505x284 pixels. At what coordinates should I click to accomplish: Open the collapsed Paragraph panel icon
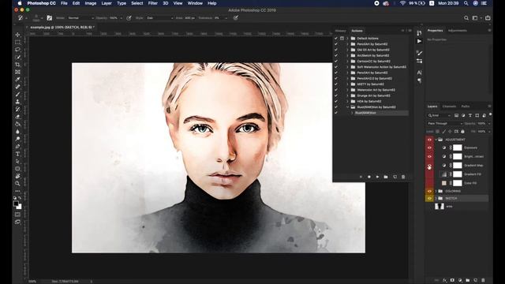419,80
